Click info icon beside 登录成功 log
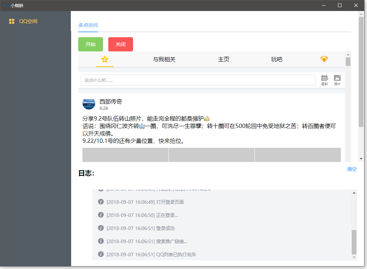The width and height of the screenshot is (367, 269). coord(101,228)
